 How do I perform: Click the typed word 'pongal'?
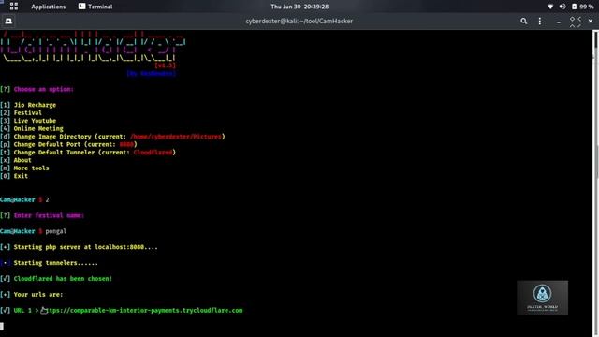click(x=56, y=231)
